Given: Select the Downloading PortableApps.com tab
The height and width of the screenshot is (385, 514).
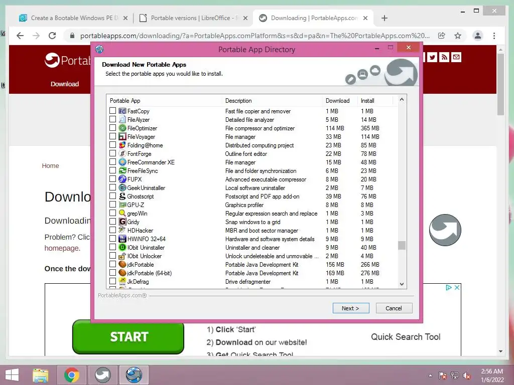Looking at the screenshot, I should pos(313,18).
